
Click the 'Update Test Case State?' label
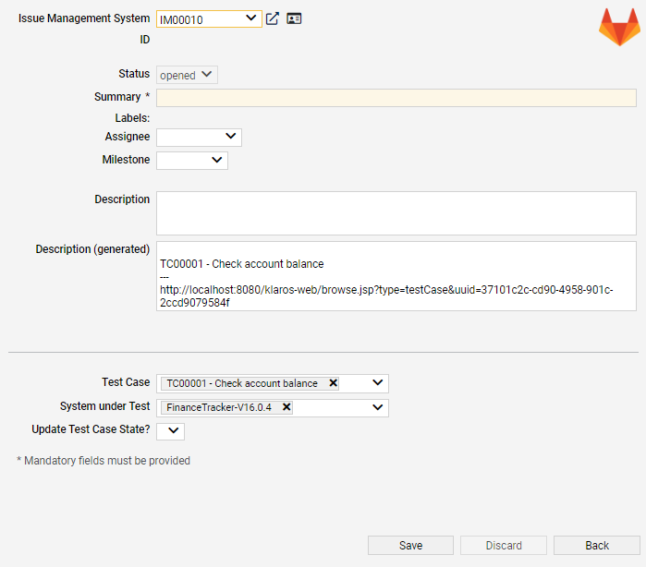[x=91, y=429]
